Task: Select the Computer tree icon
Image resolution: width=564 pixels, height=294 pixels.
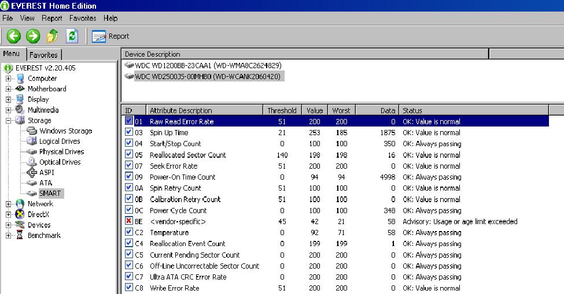Action: 20,78
